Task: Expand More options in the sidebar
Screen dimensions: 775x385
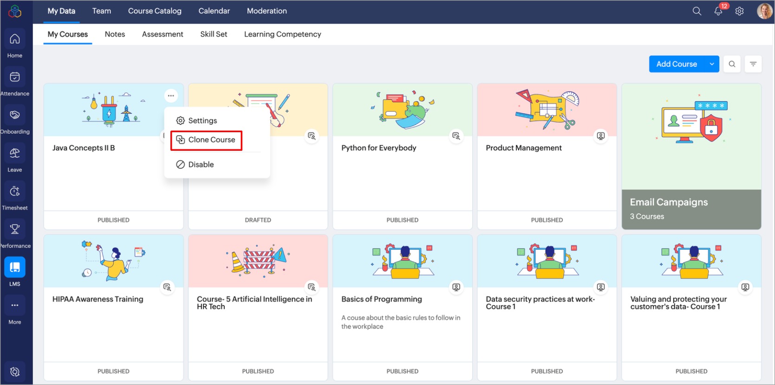Action: (15, 306)
